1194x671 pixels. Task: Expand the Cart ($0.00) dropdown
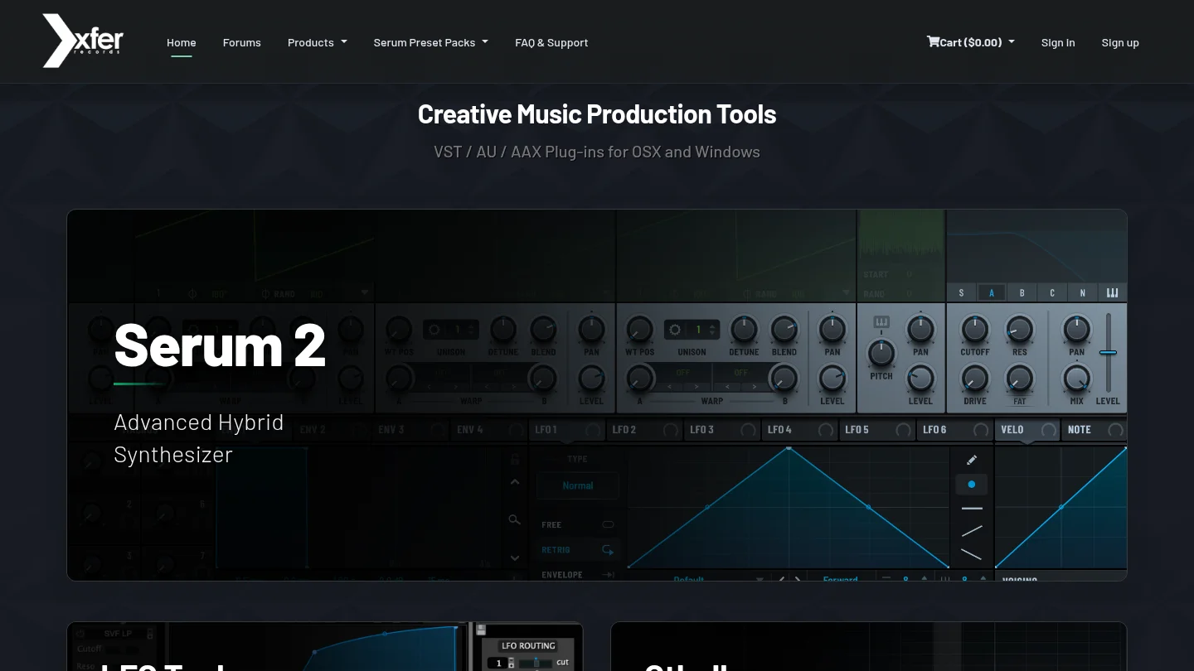point(971,42)
